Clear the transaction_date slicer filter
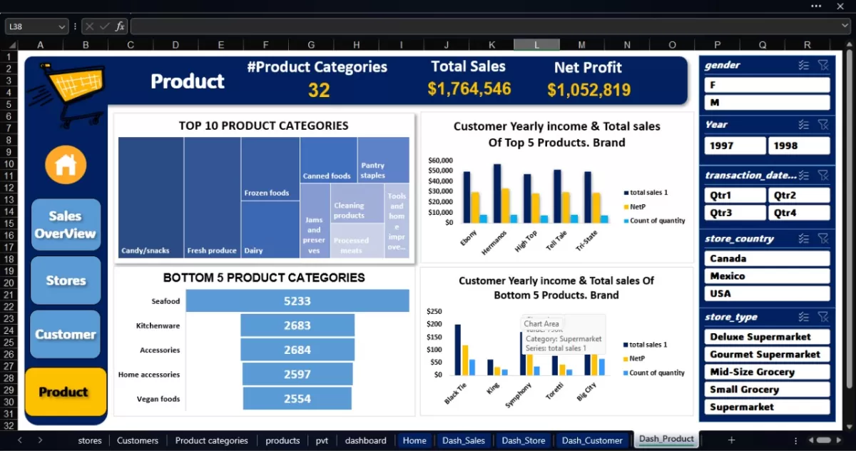 click(x=822, y=175)
